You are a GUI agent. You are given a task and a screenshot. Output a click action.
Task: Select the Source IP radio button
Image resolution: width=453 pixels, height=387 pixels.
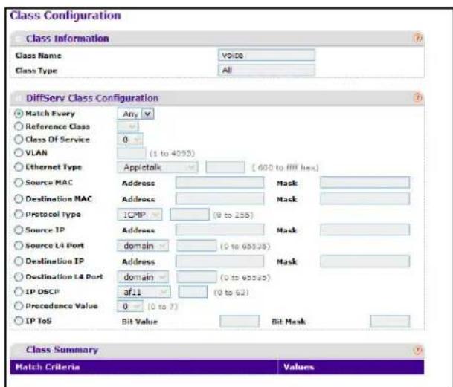[x=19, y=230]
